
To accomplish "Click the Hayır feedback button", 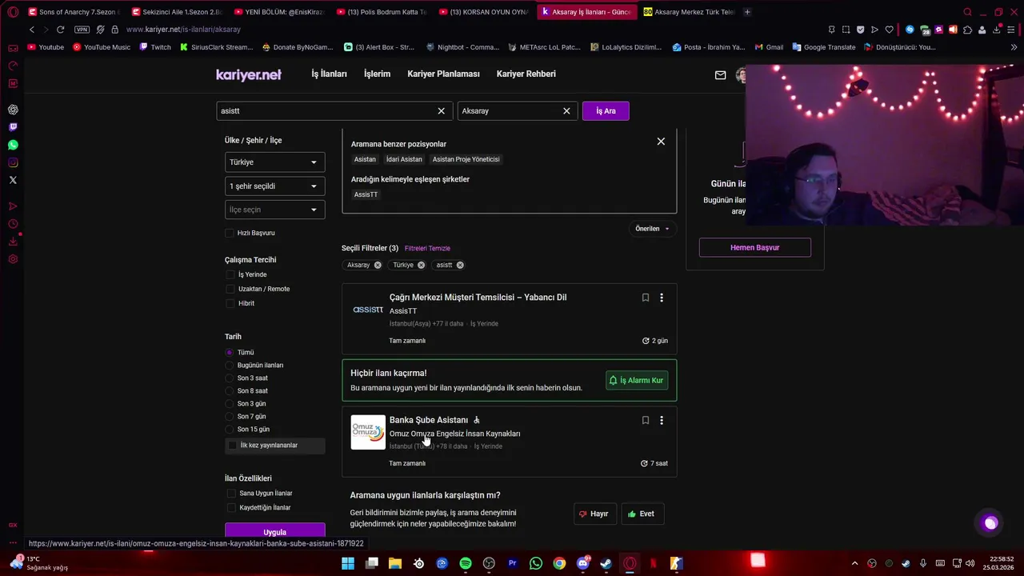I will point(594,514).
